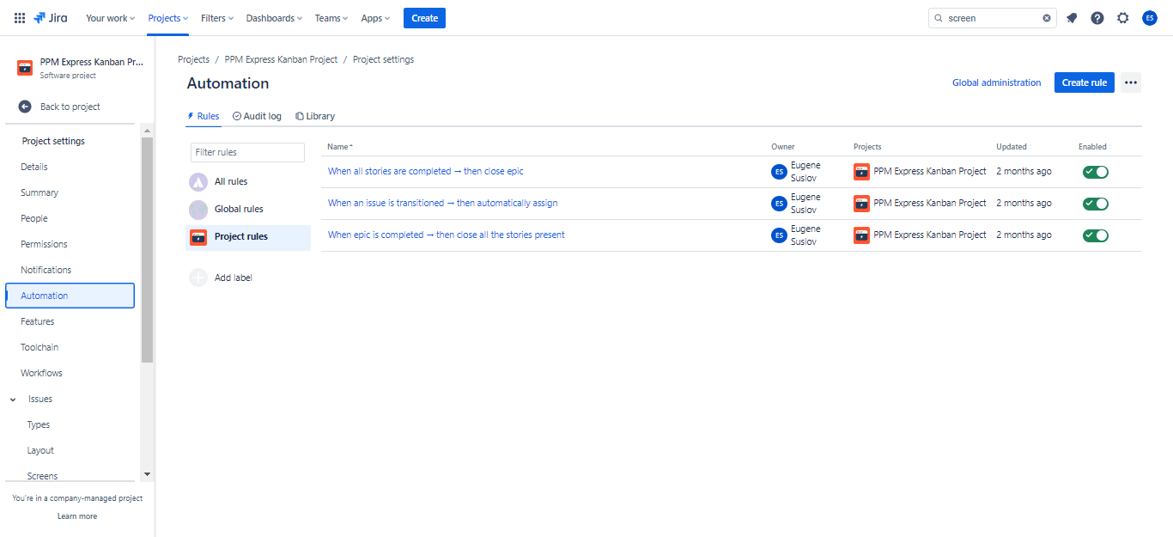This screenshot has width=1173, height=537.
Task: Clear the search field with the X icon
Action: click(1047, 18)
